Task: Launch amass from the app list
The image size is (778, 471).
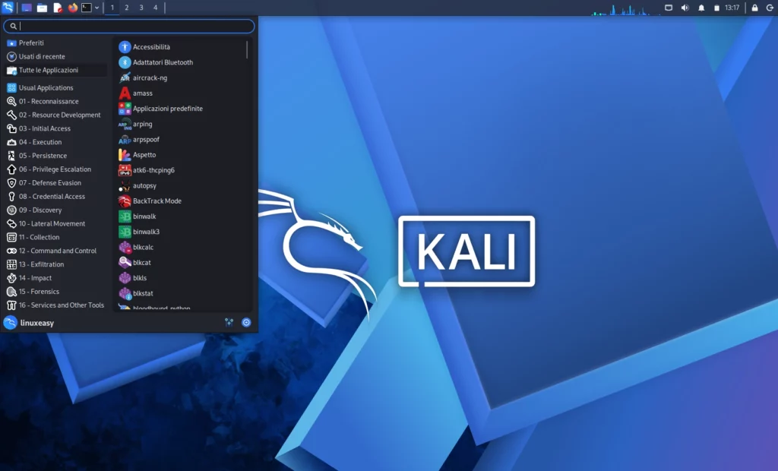Action: (x=181, y=93)
